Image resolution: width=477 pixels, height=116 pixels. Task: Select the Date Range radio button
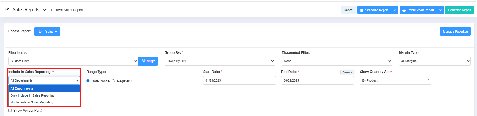(x=88, y=81)
